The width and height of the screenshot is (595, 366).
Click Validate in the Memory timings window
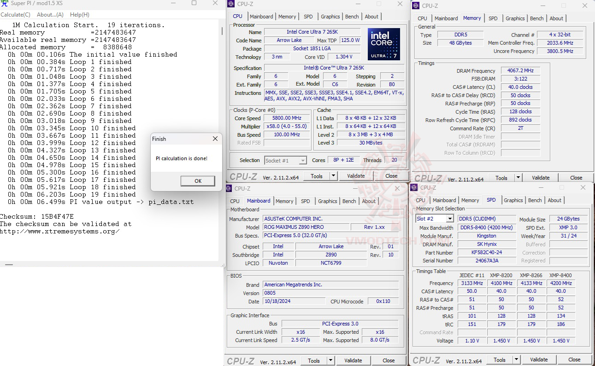[541, 178]
